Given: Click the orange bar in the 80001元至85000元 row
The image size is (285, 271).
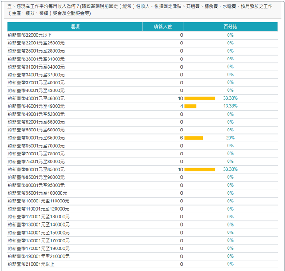Looking at the screenshot, I should coord(200,169).
